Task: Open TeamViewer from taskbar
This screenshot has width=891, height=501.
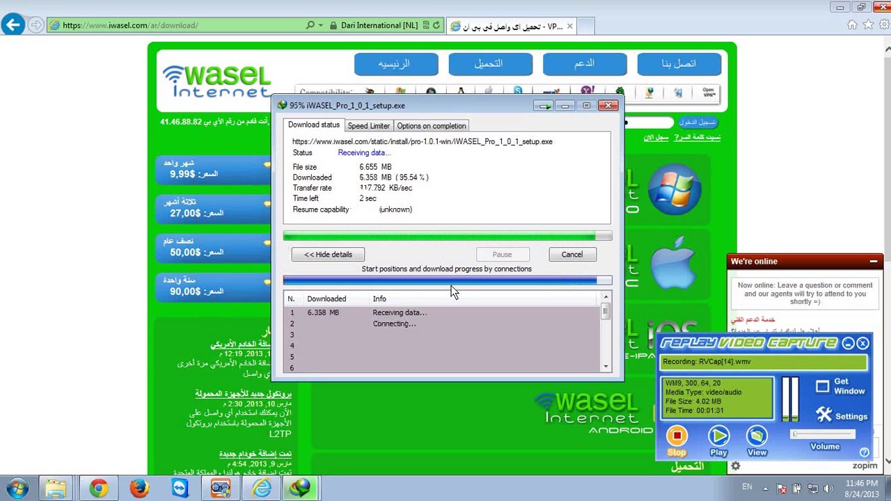Action: [x=180, y=488]
